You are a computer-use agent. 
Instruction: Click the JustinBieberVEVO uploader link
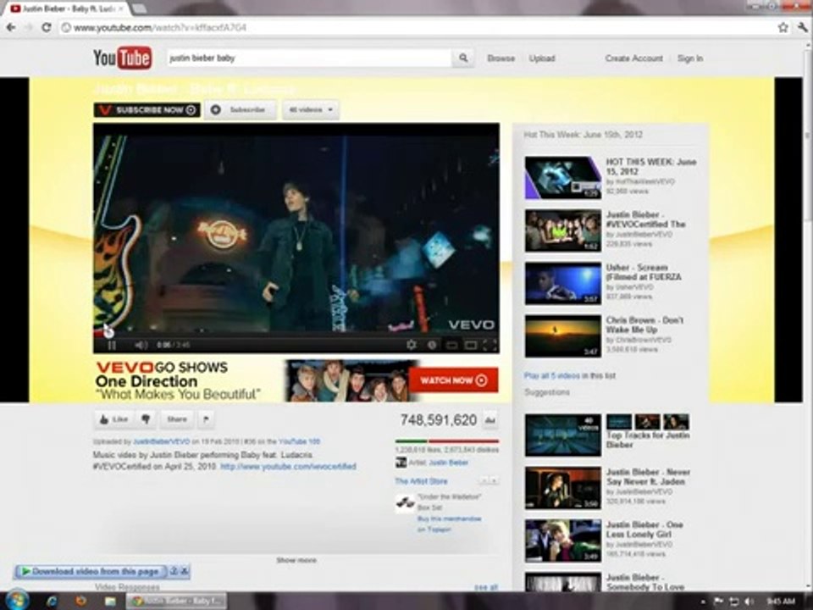click(161, 441)
